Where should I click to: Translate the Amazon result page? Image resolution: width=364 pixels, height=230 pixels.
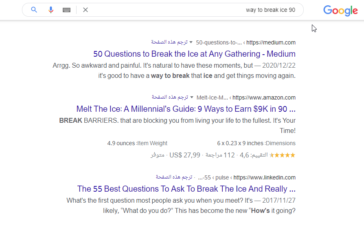click(170, 97)
